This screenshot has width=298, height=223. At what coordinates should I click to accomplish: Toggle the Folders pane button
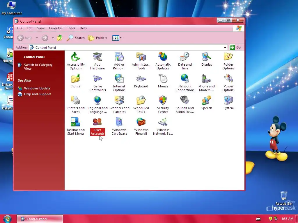[98, 38]
